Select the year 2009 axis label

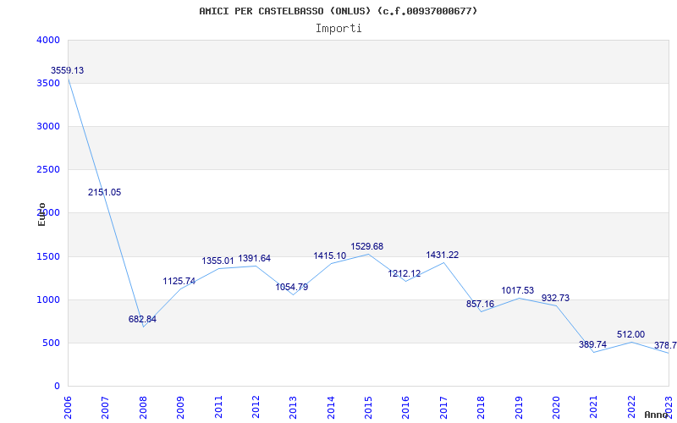(180, 407)
